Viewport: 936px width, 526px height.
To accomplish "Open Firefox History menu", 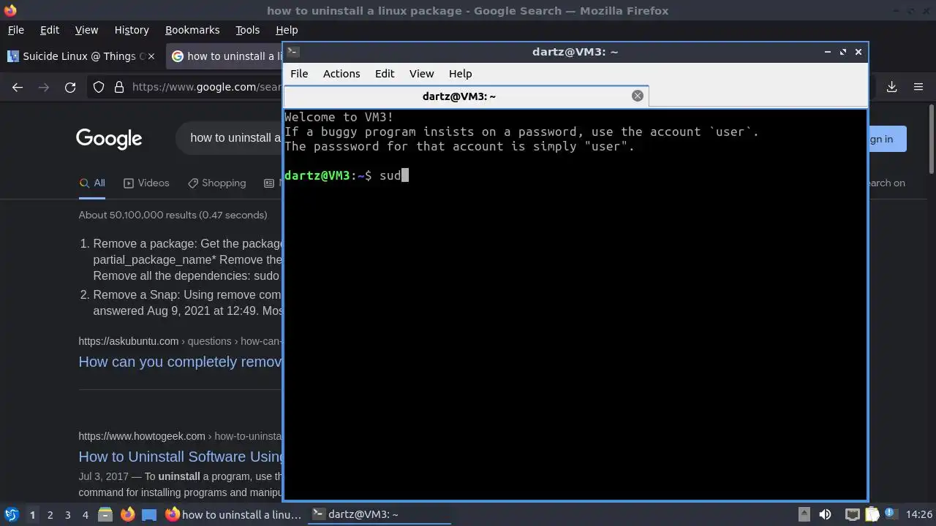I will pyautogui.click(x=132, y=30).
